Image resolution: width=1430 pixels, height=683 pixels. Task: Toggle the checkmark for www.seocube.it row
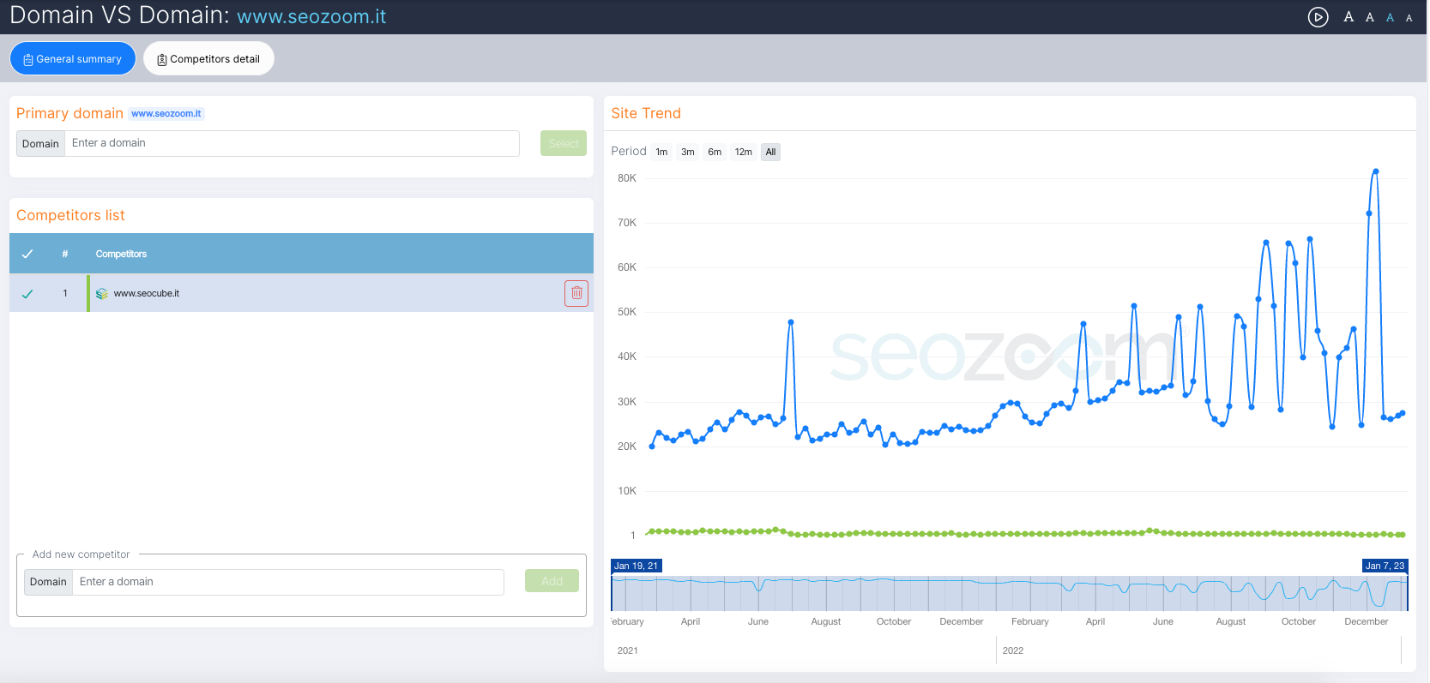pos(27,294)
